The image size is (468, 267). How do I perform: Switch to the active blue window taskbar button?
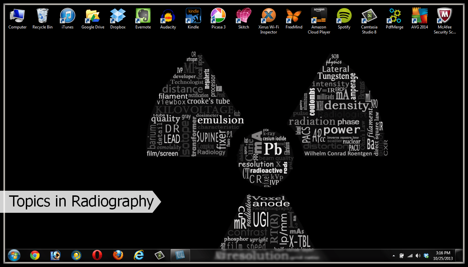pos(180,255)
